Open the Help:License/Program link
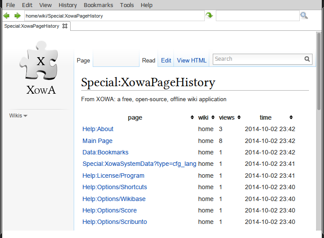This screenshot has width=324, height=238. point(113,176)
